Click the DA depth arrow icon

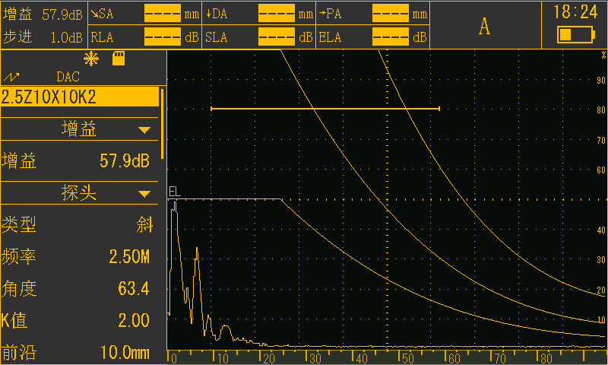(x=208, y=14)
